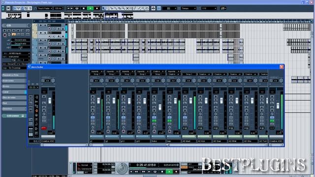Open the Envíos inspector section
This screenshot has width=315, height=177.
point(14,87)
